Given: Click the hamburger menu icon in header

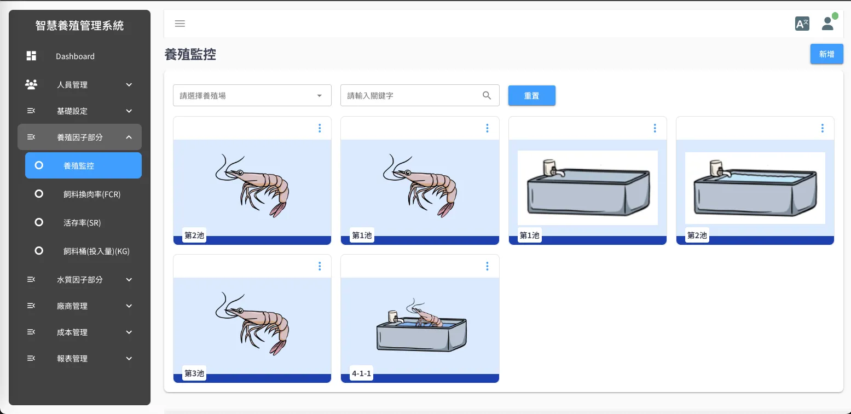Looking at the screenshot, I should [180, 24].
